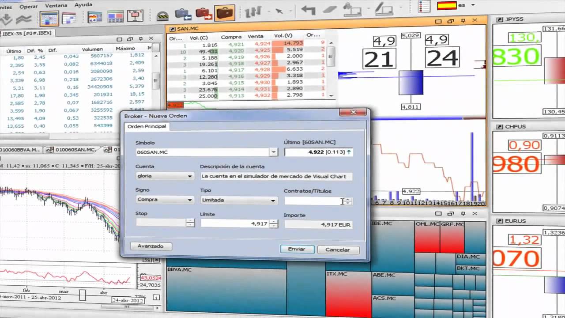Screen dimensions: 565x318
Task: Click the checklist sheet icon near flag
Action: pyautogui.click(x=424, y=7)
